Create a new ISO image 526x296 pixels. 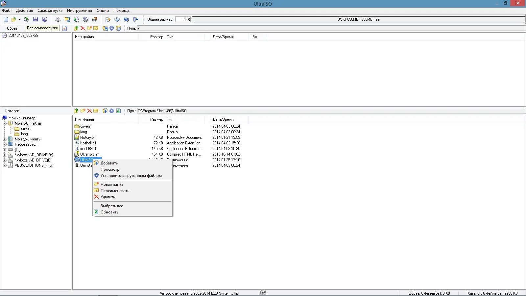(x=6, y=19)
